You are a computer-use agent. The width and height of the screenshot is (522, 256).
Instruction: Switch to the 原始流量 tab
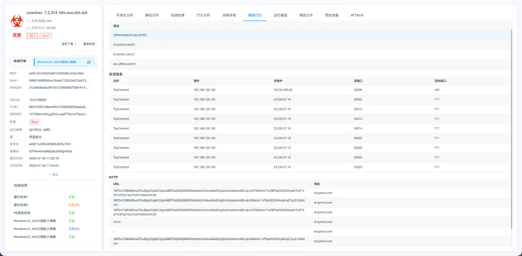[x=332, y=15]
